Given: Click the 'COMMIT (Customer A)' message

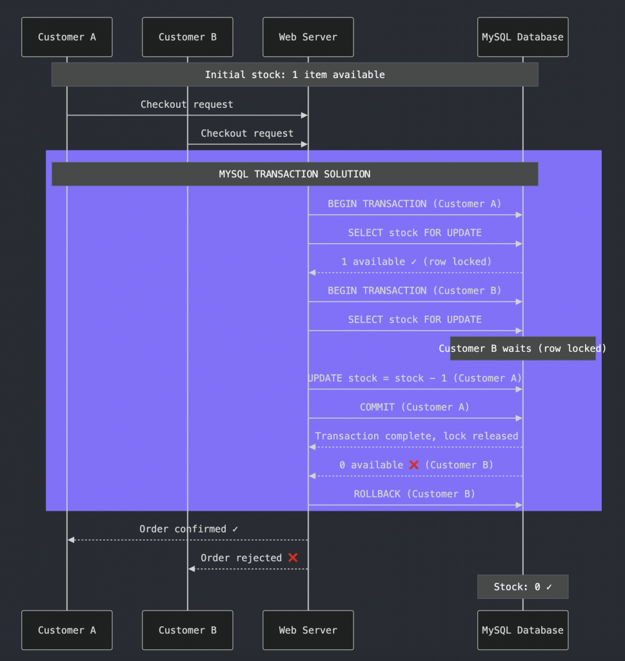Looking at the screenshot, I should (x=415, y=407).
